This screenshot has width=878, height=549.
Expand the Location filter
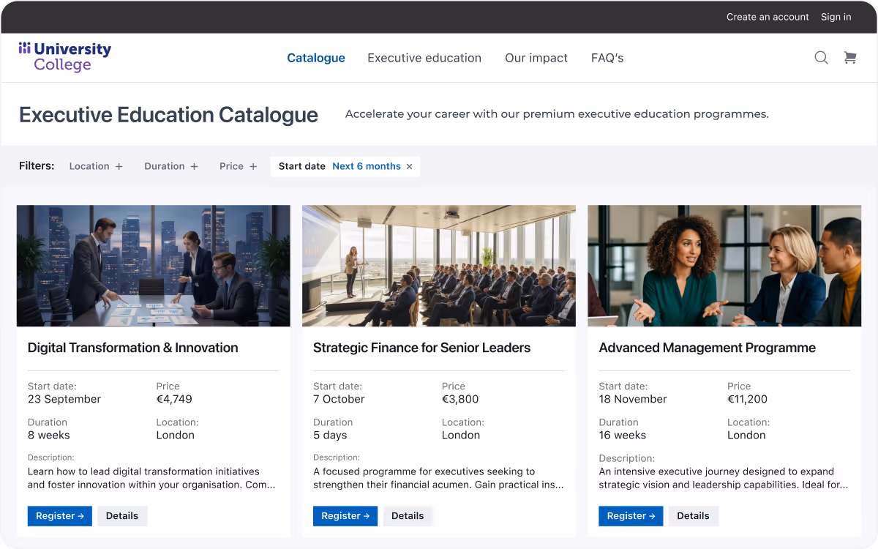coord(95,166)
